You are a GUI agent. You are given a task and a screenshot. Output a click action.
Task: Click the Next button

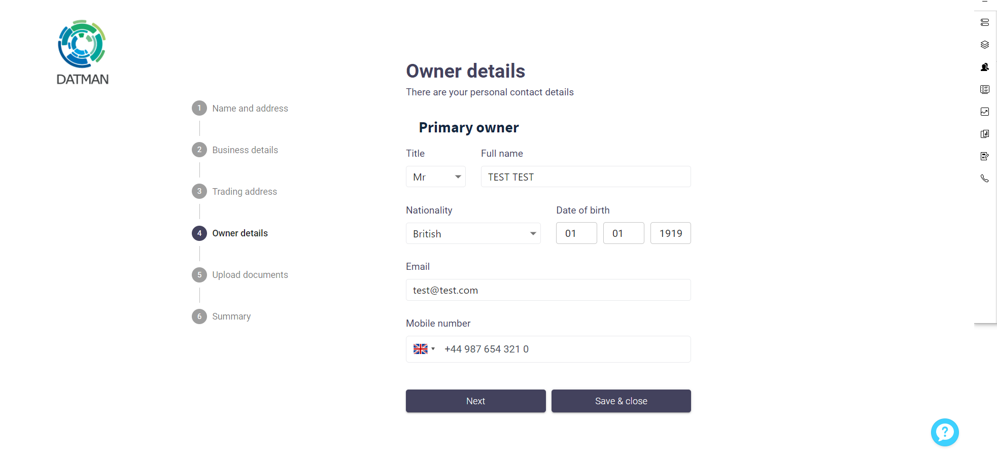476,401
